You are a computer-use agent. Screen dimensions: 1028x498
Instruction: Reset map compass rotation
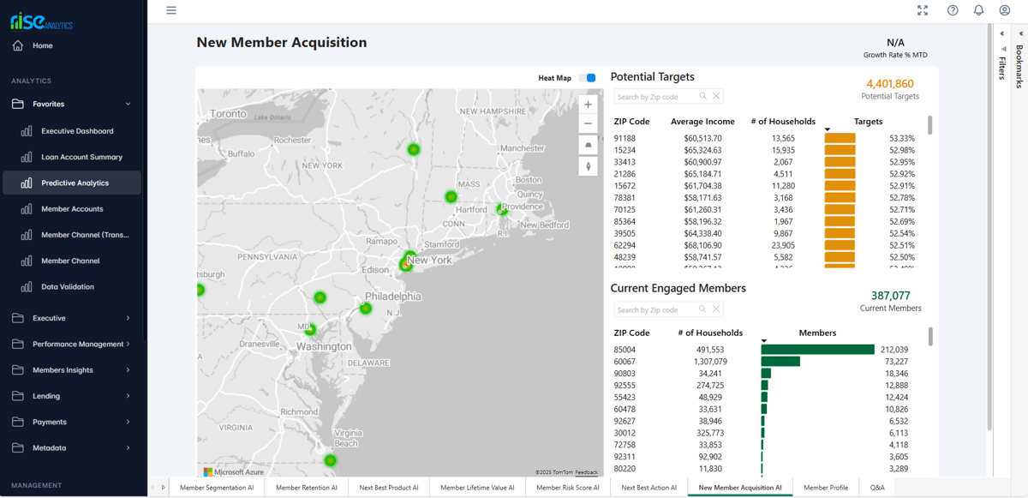click(x=588, y=166)
